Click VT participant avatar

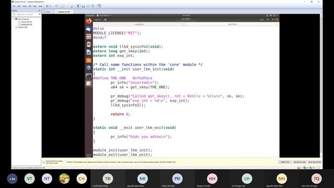tap(30, 179)
